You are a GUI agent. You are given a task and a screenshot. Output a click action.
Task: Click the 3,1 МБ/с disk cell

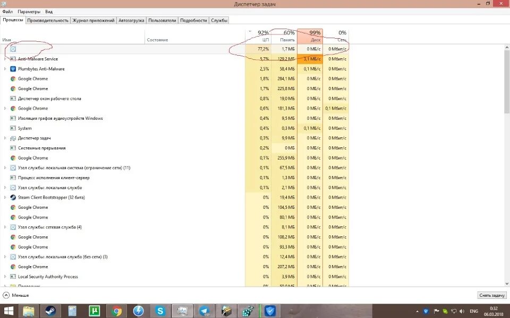(x=310, y=59)
